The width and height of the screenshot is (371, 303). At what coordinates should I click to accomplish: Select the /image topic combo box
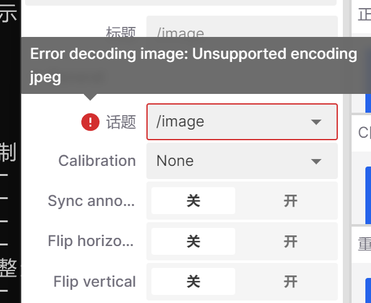pos(242,121)
